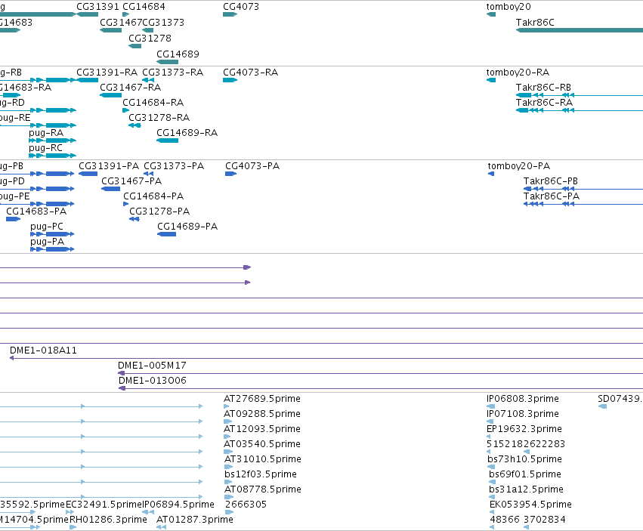Select the tomboy20-PA protein label
Viewport: 643px width, 531px height.
(x=519, y=166)
